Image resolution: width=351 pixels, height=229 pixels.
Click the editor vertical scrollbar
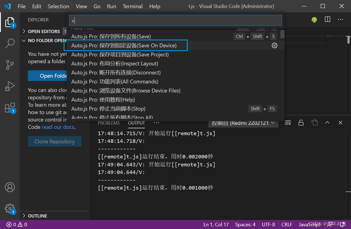point(349,40)
